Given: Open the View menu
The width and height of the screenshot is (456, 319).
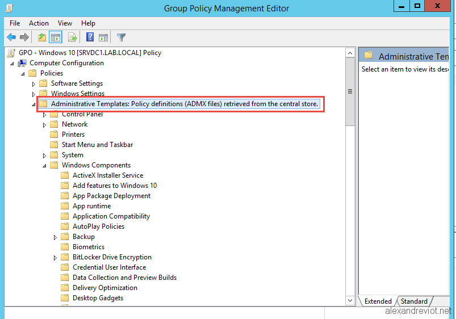Looking at the screenshot, I should pos(65,23).
